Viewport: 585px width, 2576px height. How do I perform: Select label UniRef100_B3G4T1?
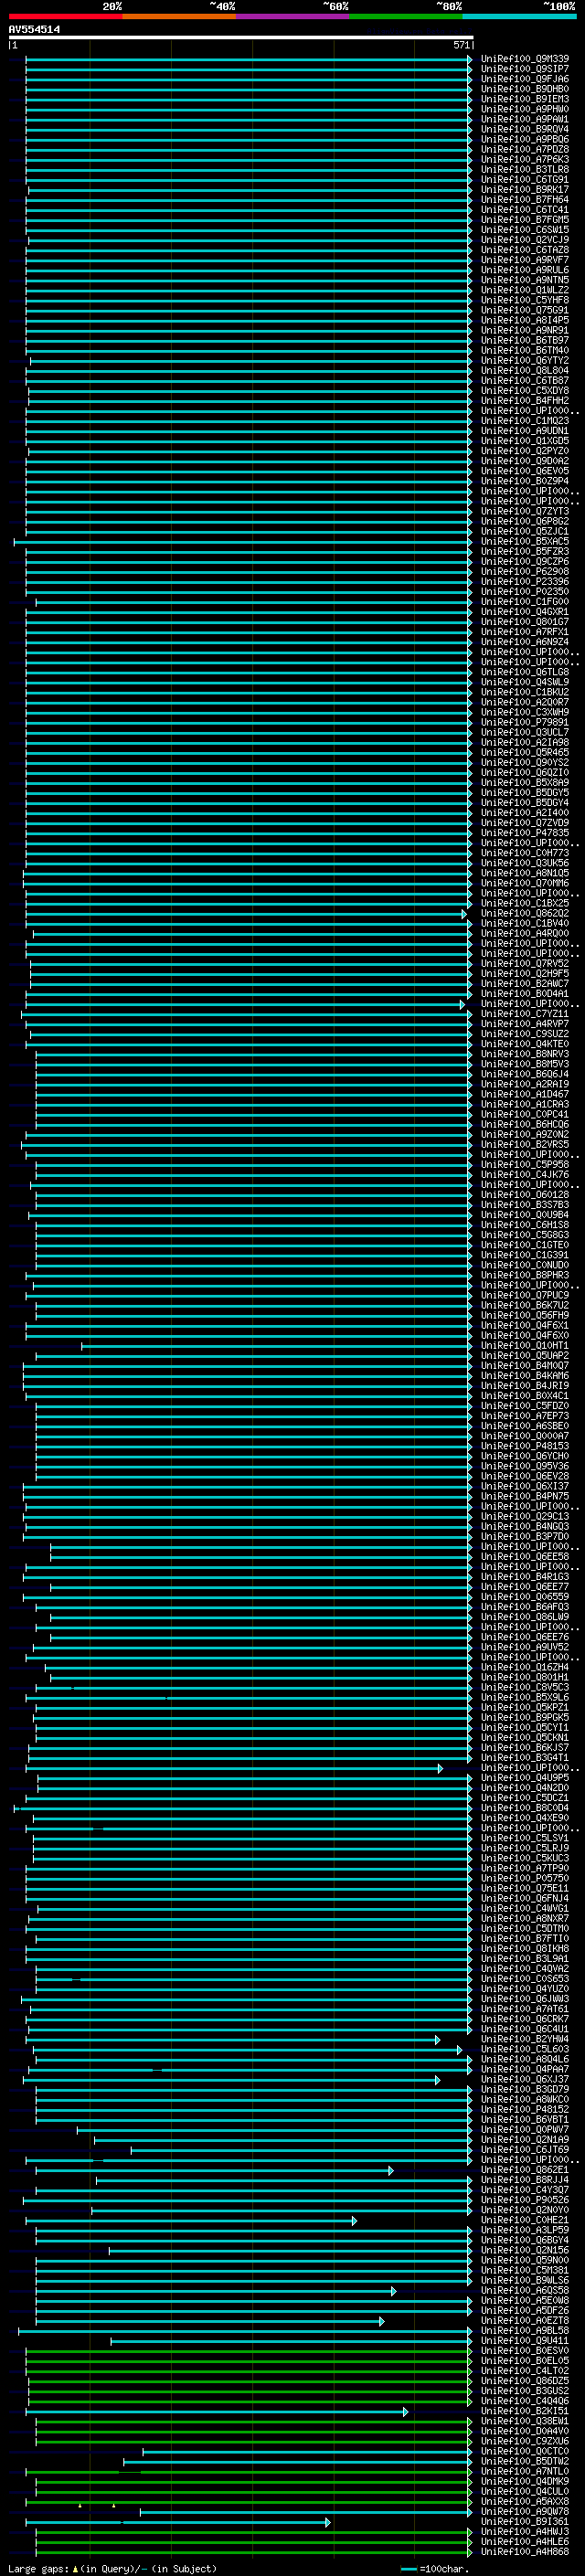525,1757
